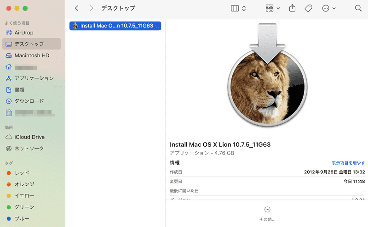The height and width of the screenshot is (227, 368).
Task: Click the 作成日 label
Action: (x=176, y=172)
